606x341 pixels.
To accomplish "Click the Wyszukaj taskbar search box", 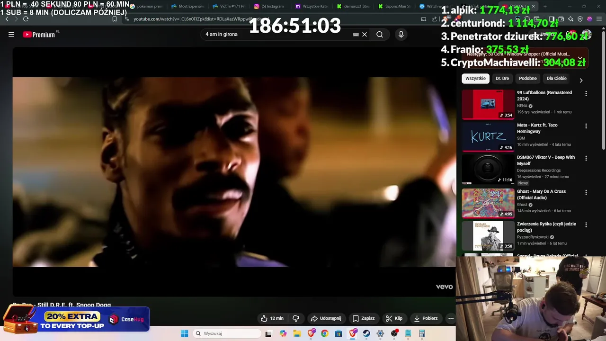I will click(x=227, y=333).
